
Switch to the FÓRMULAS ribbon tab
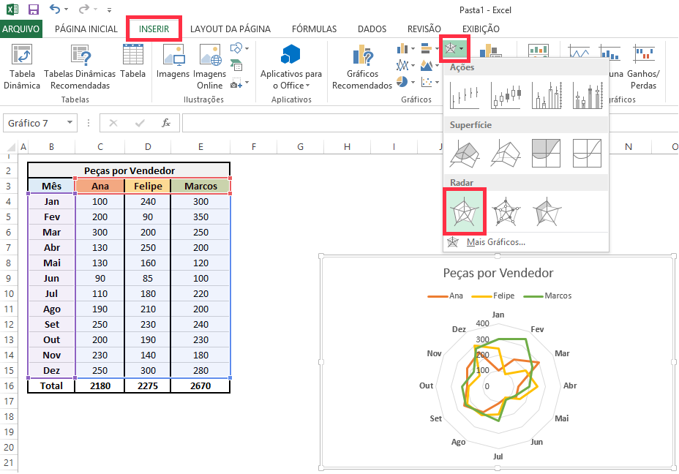click(314, 29)
